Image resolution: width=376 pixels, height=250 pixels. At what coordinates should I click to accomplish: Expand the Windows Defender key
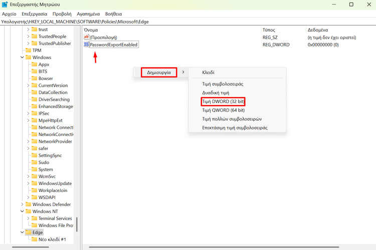tap(22, 204)
